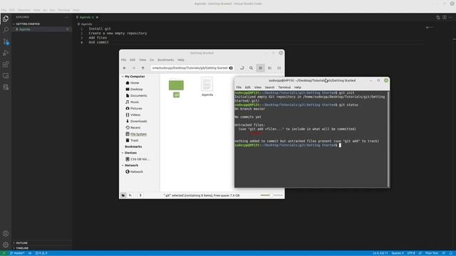
Task: Click the toggle location entry icon in file manager
Action: coord(242,68)
